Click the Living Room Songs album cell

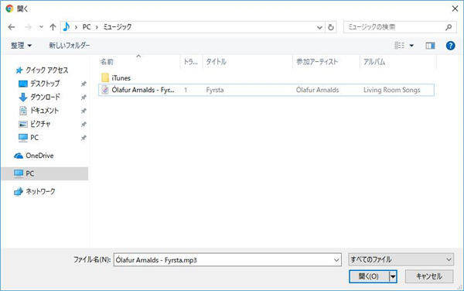392,90
